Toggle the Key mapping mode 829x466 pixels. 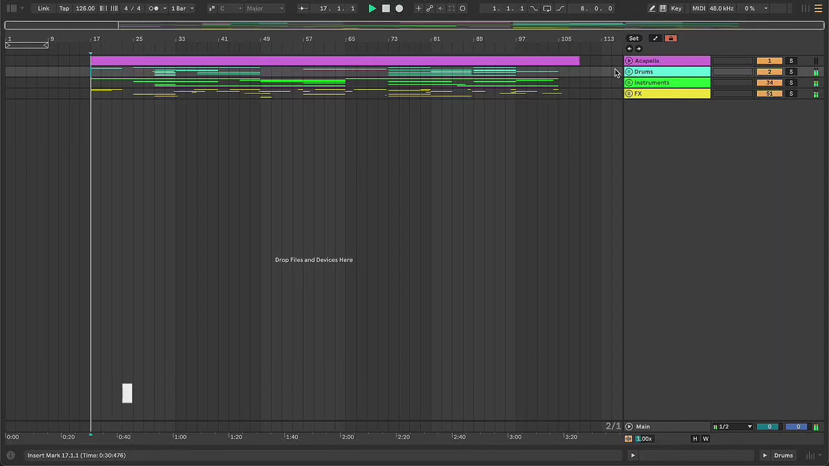coord(676,8)
